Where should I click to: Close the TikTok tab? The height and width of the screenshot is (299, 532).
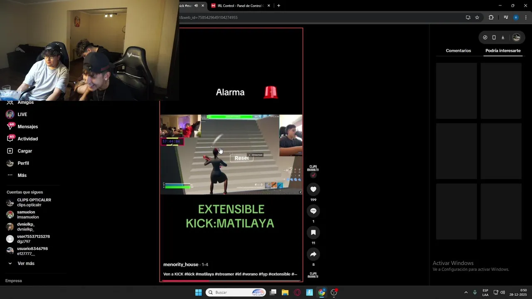point(203,5)
